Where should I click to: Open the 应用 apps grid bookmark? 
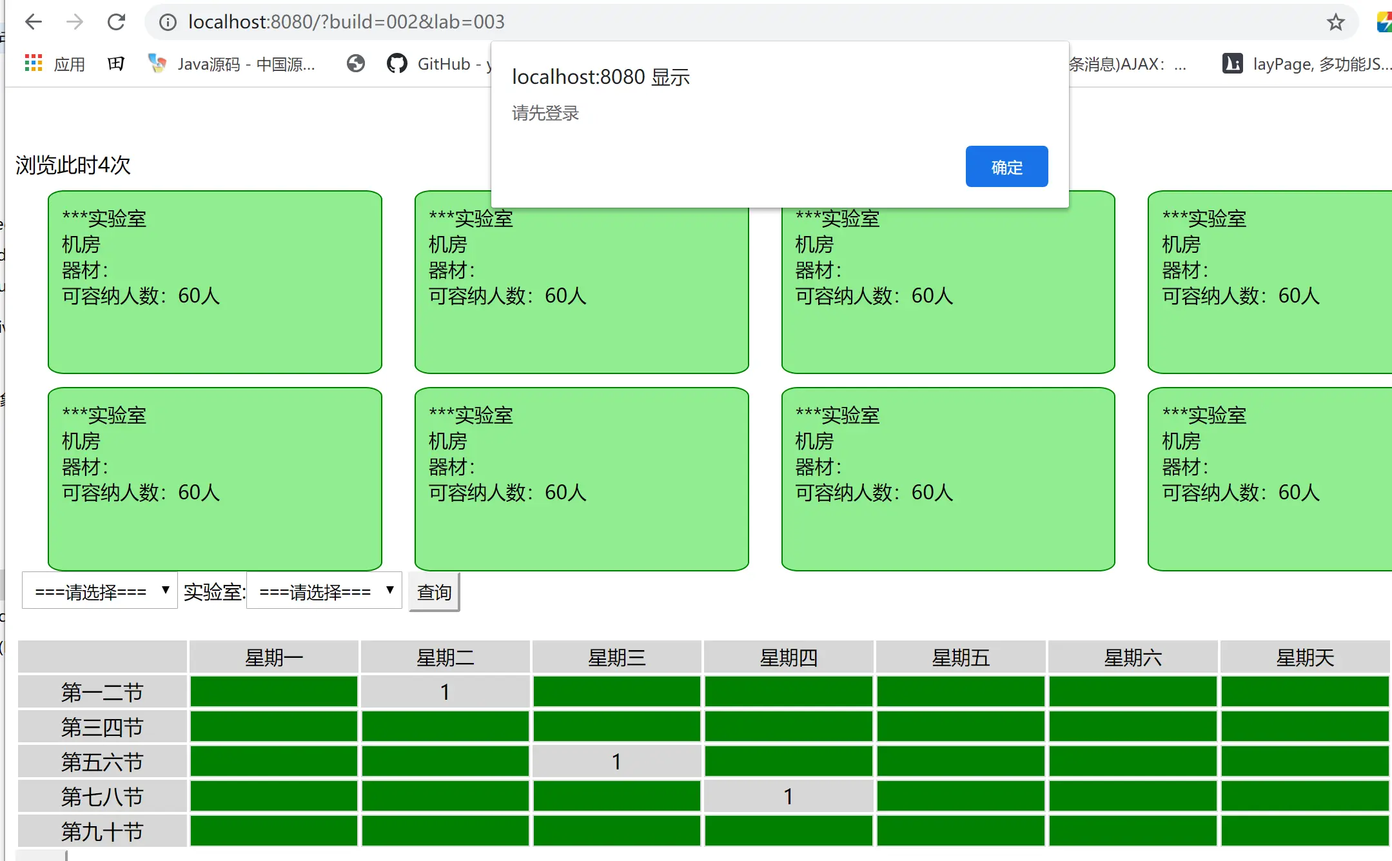[55, 63]
